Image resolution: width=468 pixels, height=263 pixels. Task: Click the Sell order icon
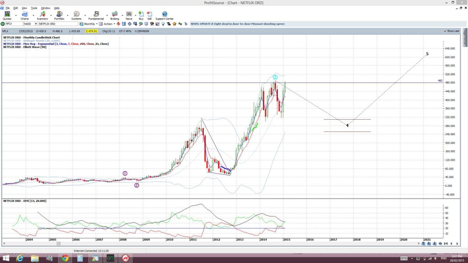pos(149,14)
